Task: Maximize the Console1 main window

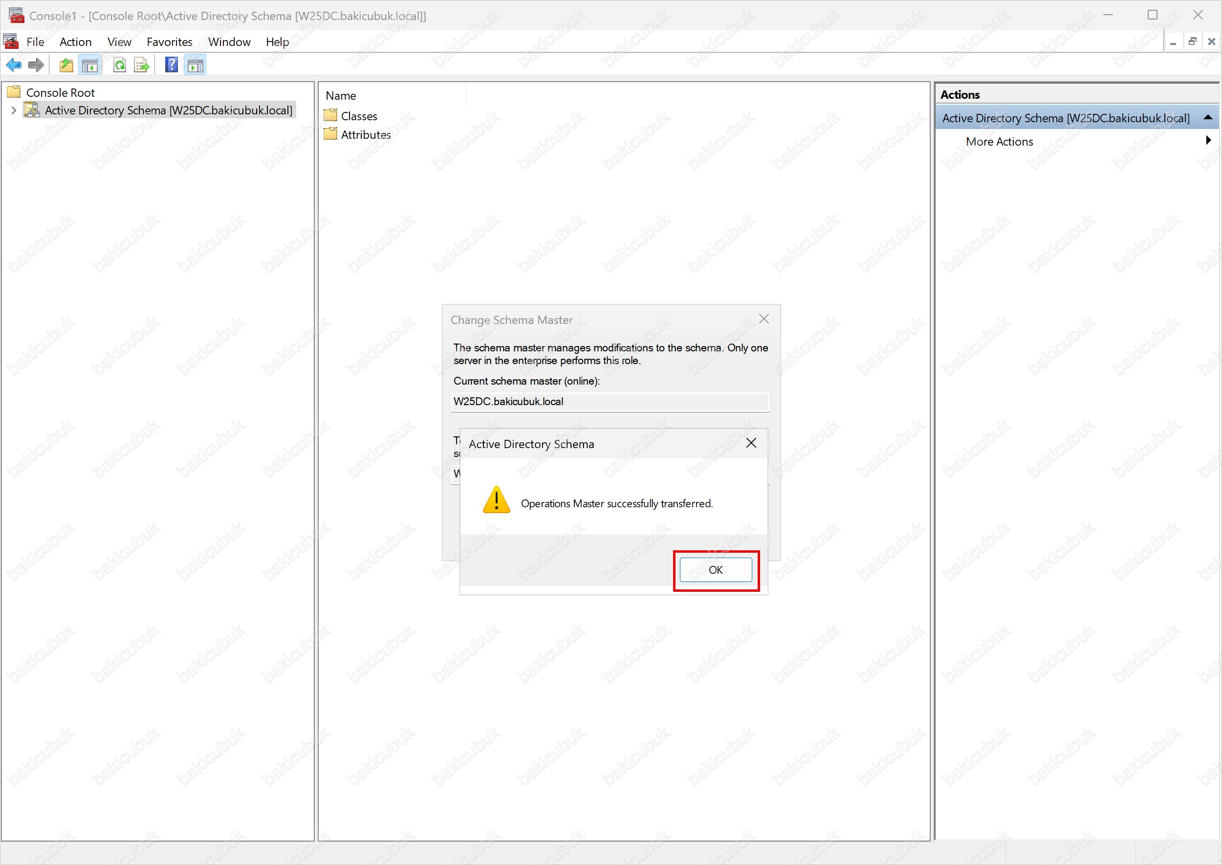Action: (x=1152, y=15)
